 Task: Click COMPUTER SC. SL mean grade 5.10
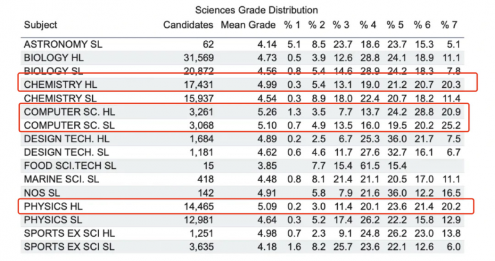(x=267, y=126)
